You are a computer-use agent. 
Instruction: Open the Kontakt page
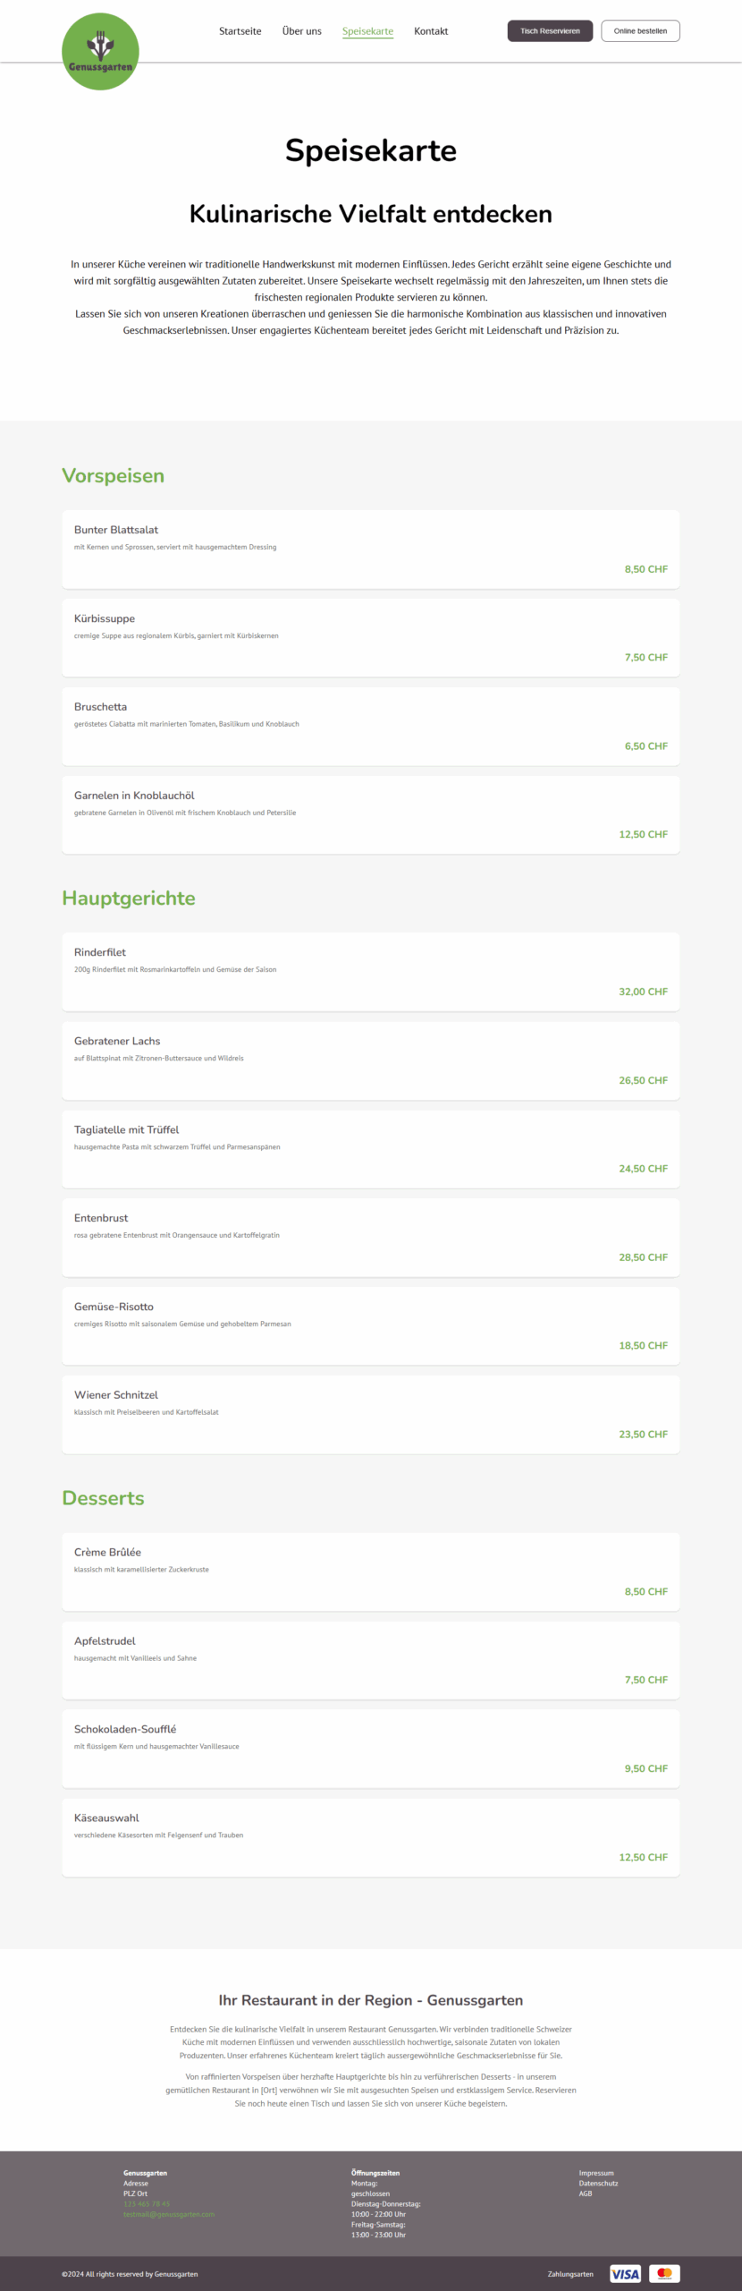431,31
